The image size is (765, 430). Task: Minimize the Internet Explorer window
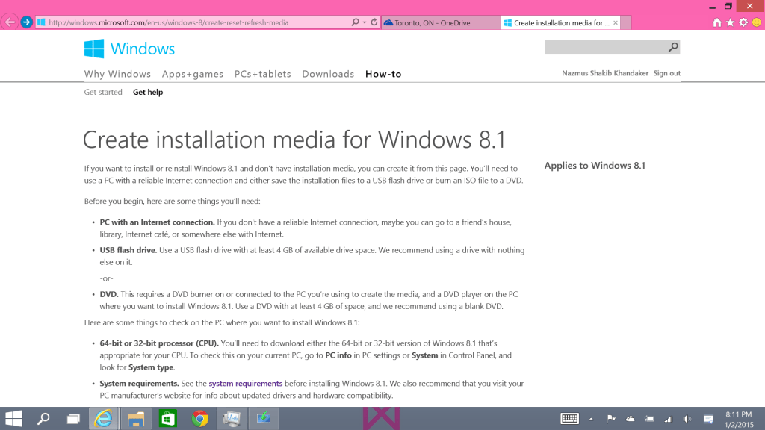coord(712,6)
